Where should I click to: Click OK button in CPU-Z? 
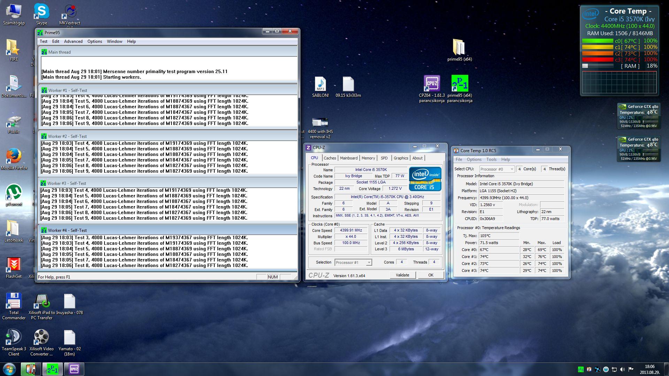coord(431,275)
